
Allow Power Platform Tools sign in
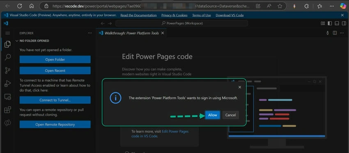pos(213,115)
